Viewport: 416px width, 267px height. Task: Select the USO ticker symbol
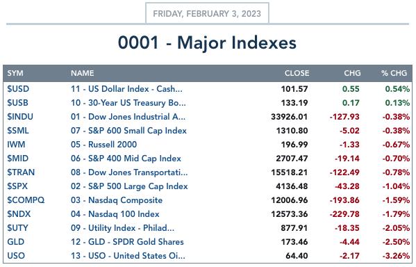16,256
